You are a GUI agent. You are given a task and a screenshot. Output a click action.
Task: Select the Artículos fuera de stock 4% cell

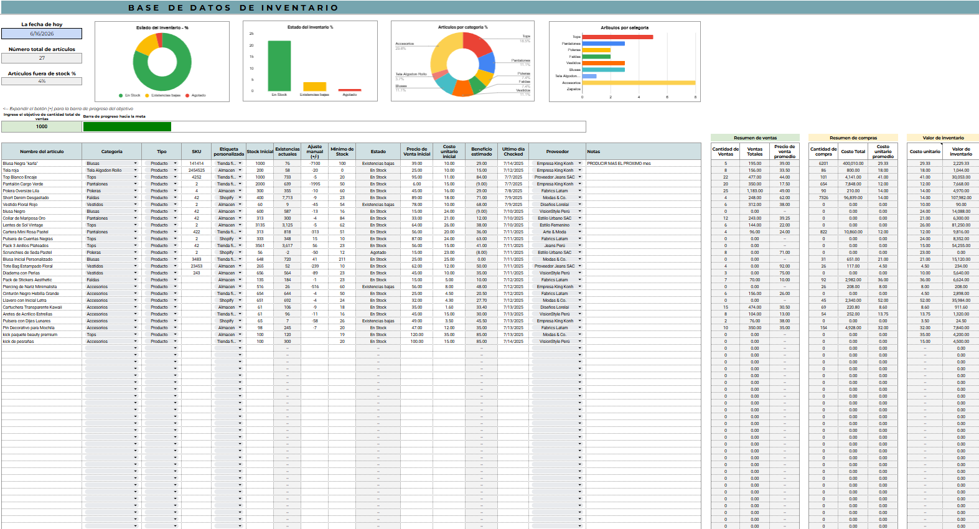[42, 81]
